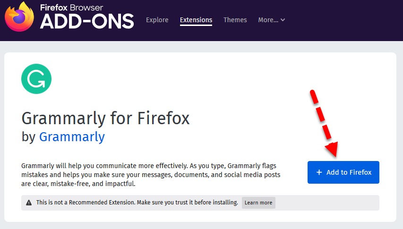Click the word "by" before the author name
The height and width of the screenshot is (229, 403).
pos(29,137)
